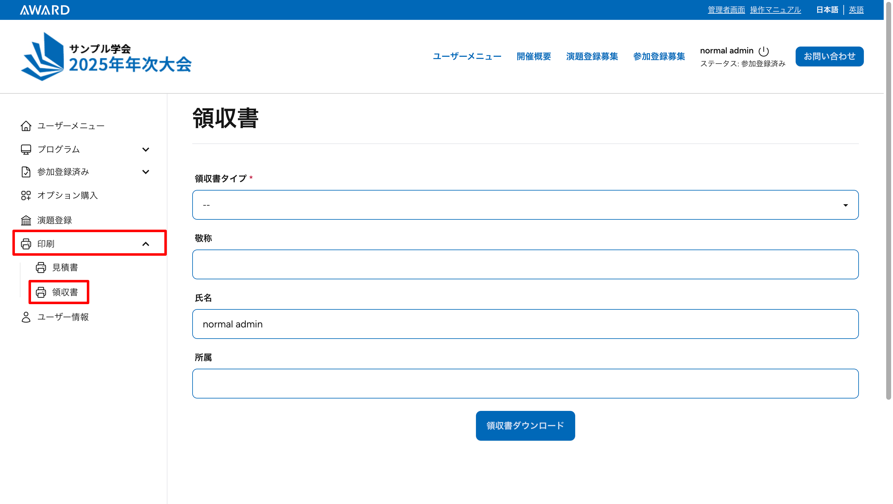Click the monitor icon beside プログラム
The width and height of the screenshot is (893, 504).
tap(26, 150)
